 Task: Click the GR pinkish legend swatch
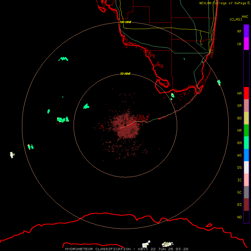click(246, 106)
